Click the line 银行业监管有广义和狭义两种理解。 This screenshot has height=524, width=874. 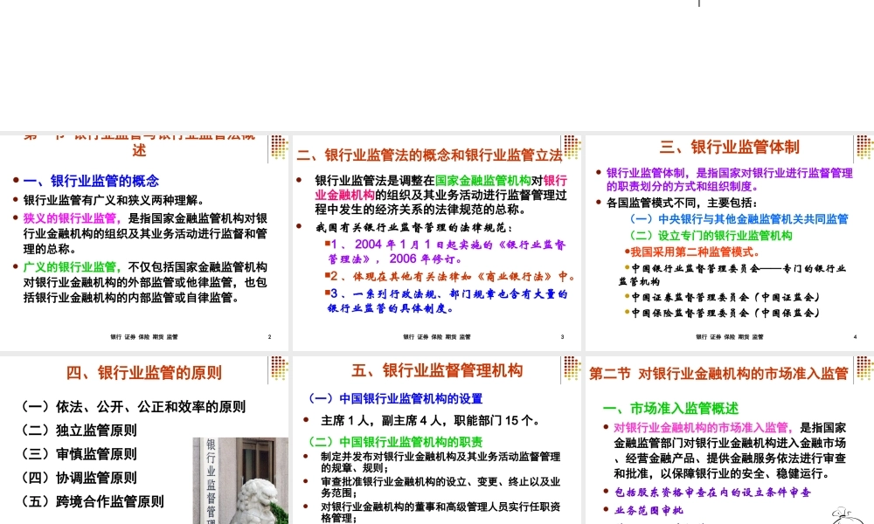114,200
